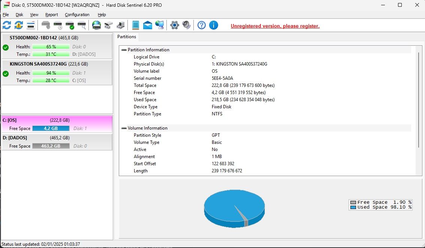Open the File menu
Image resolution: width=425 pixels, height=248 pixels.
click(6, 15)
